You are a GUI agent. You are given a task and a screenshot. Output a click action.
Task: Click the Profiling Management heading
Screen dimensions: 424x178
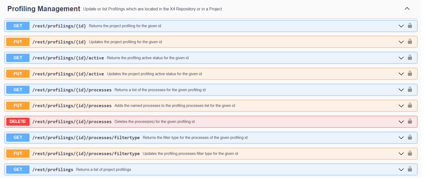coord(44,9)
